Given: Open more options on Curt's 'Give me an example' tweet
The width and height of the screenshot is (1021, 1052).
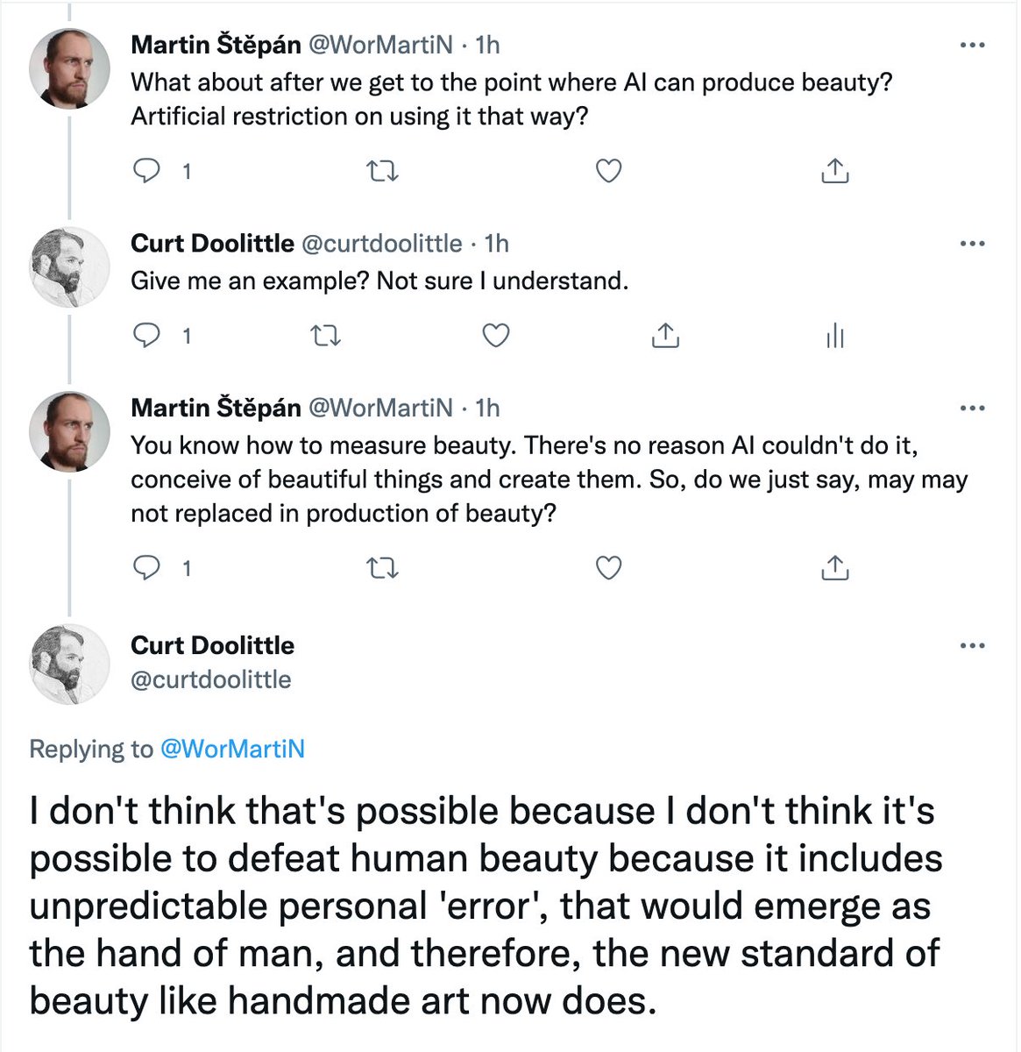Looking at the screenshot, I should 973,244.
